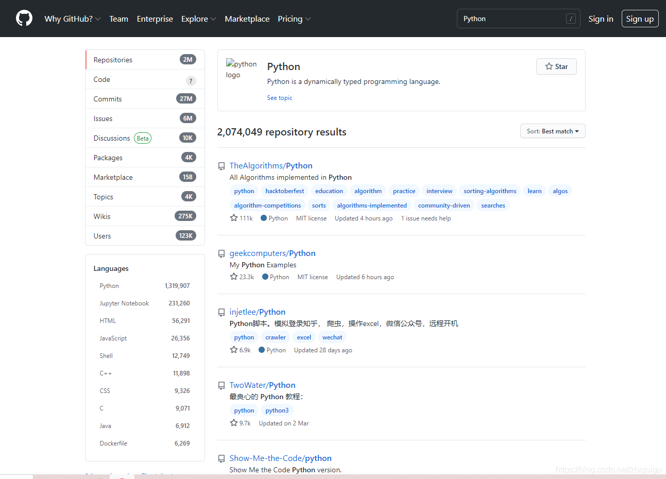666x479 pixels.
Task: Click the crawler topic tag
Action: pyautogui.click(x=276, y=337)
